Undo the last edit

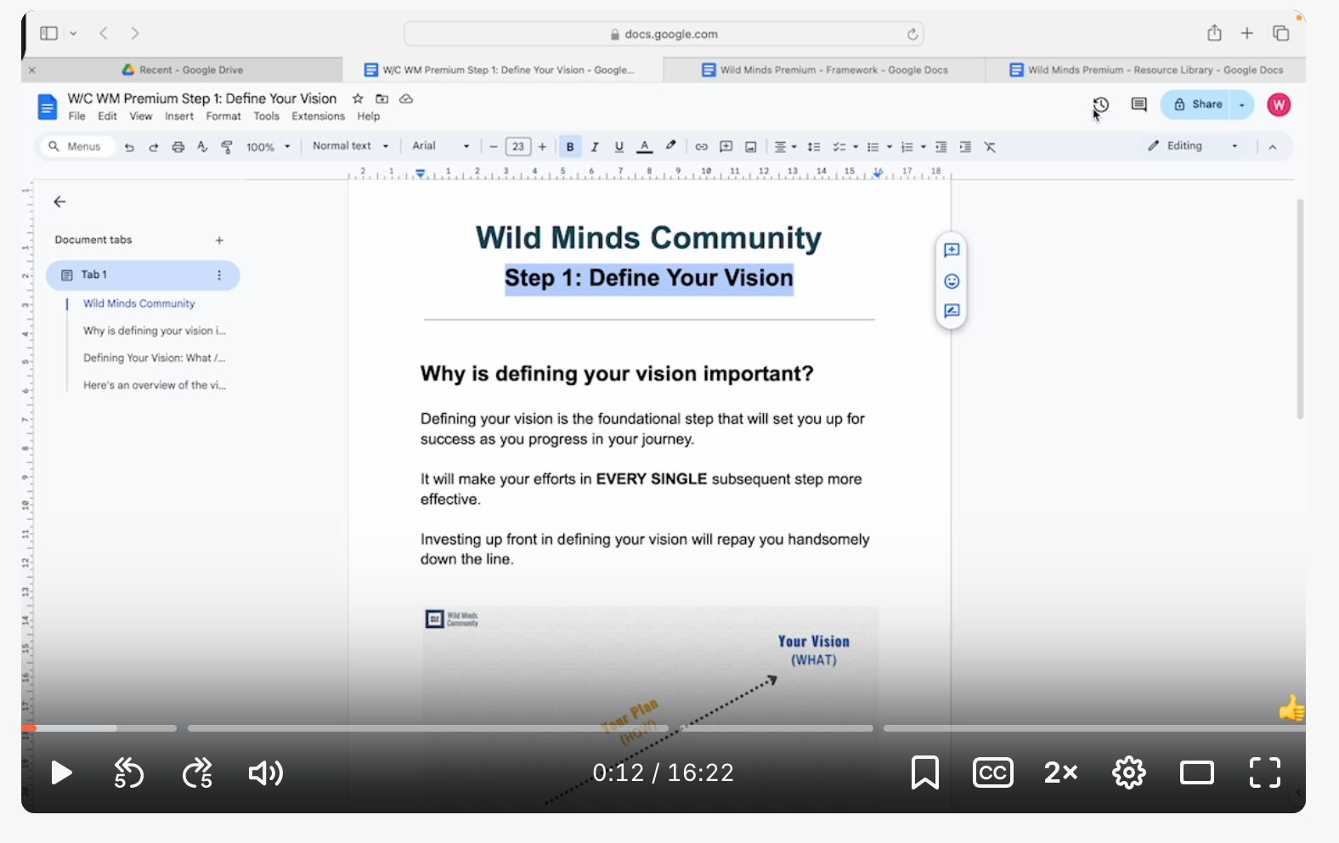[x=129, y=147]
